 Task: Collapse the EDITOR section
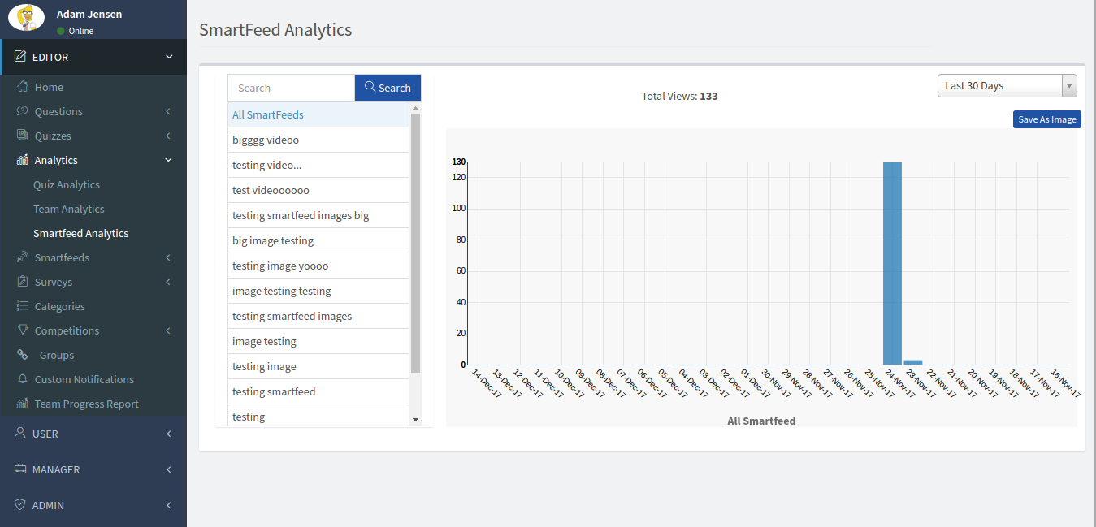[169, 57]
